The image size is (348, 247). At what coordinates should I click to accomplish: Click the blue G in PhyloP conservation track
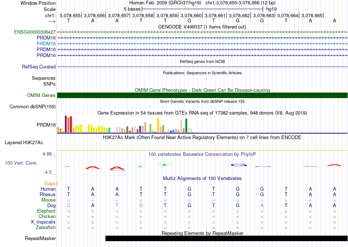coord(238,165)
